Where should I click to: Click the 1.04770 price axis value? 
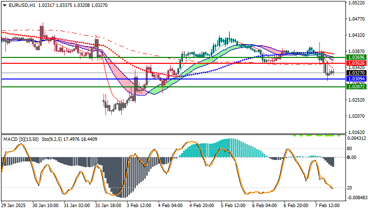point(357,19)
